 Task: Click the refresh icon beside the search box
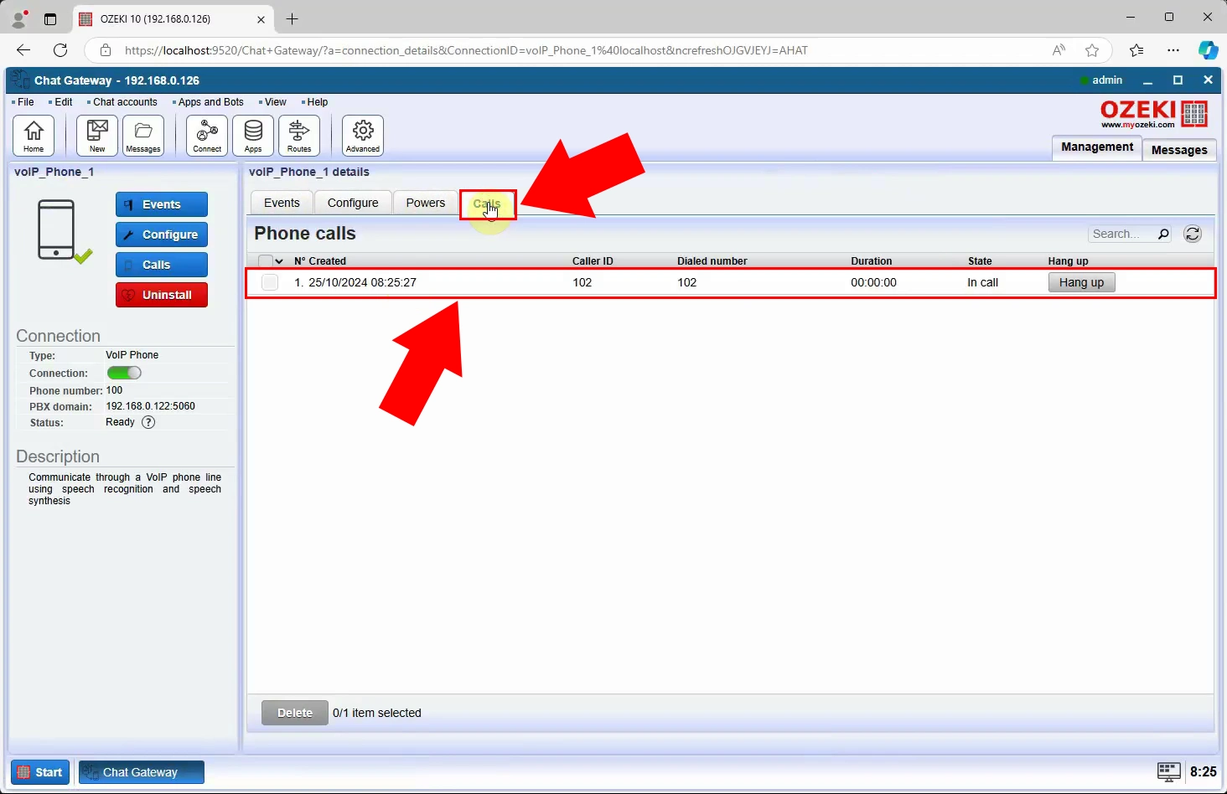[1193, 234]
